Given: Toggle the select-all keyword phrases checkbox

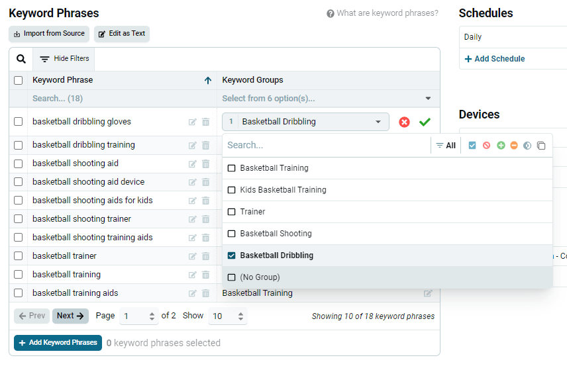Looking at the screenshot, I should coord(18,80).
